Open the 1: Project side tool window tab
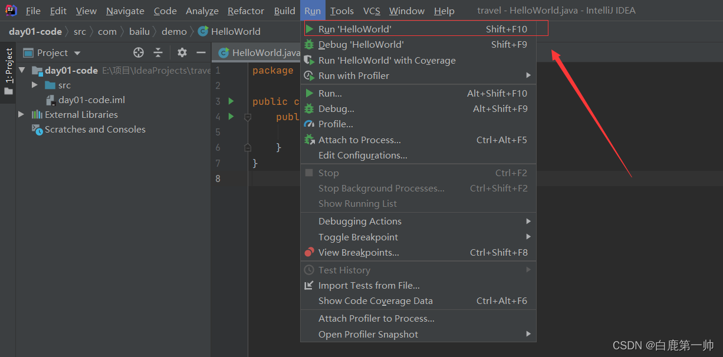This screenshot has height=357, width=723. pyautogui.click(x=8, y=71)
